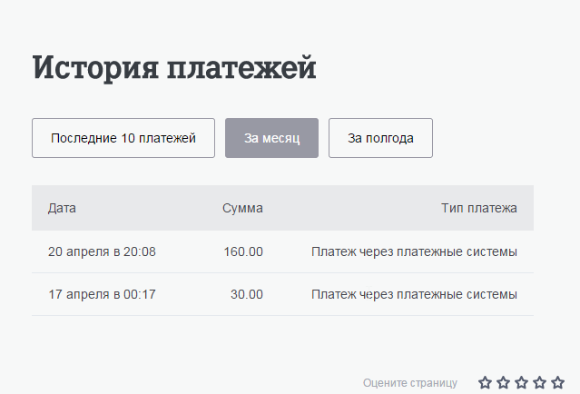The height and width of the screenshot is (394, 580).
Task: Click the second rating star
Action: (x=504, y=383)
